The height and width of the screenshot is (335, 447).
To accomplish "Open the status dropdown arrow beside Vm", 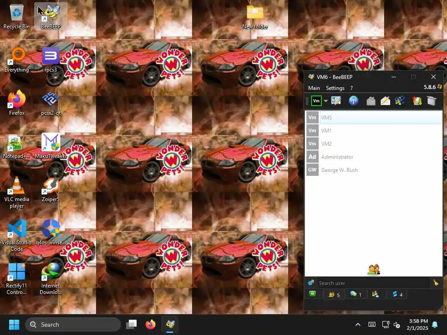I will click(326, 101).
